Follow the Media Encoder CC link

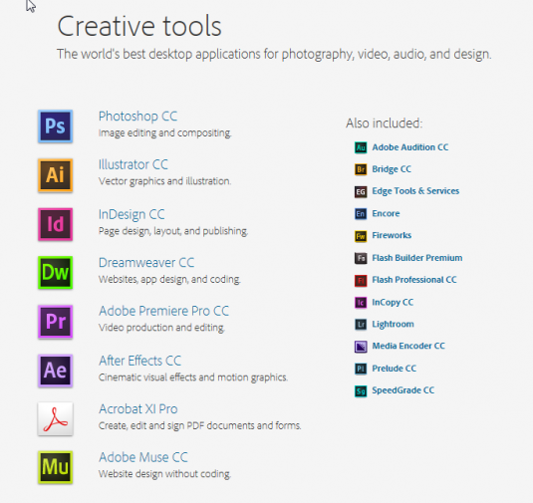[x=408, y=346]
